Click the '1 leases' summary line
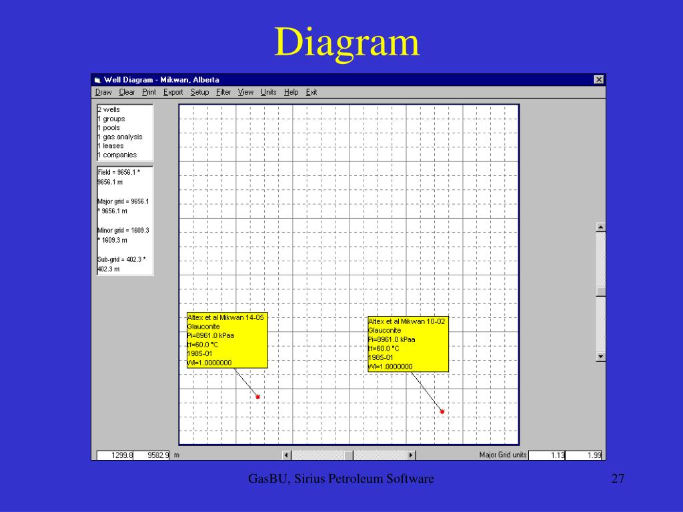This screenshot has height=512, width=683. point(111,146)
